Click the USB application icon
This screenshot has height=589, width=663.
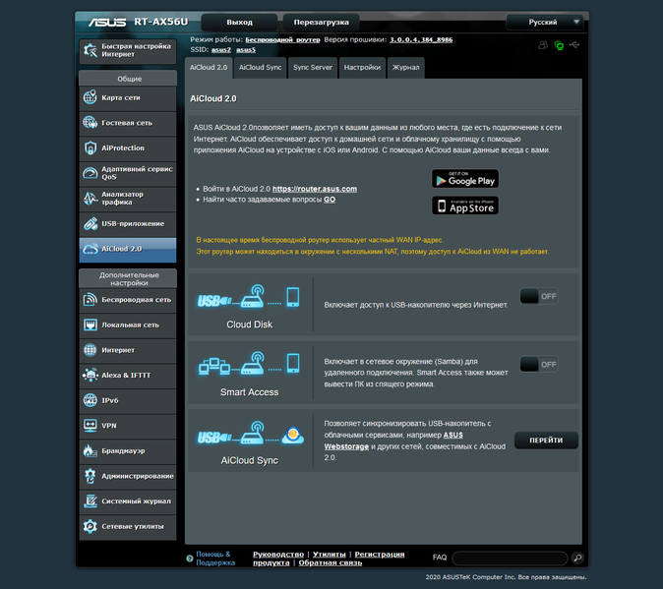tap(90, 223)
